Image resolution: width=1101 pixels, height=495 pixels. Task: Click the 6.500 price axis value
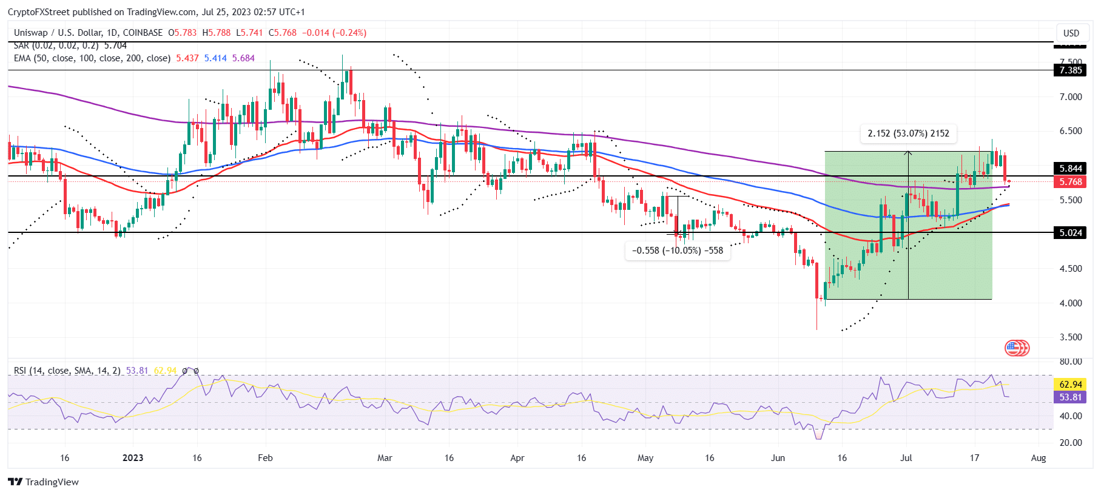click(1071, 131)
